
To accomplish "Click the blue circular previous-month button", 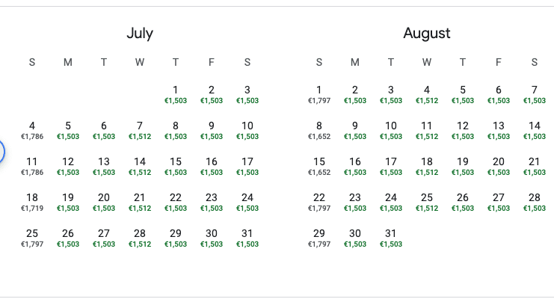I will coord(1,152).
